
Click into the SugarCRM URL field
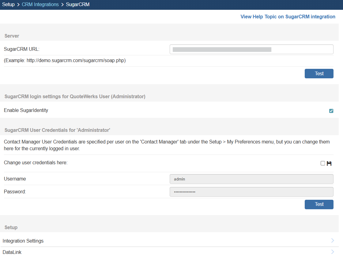(251, 49)
